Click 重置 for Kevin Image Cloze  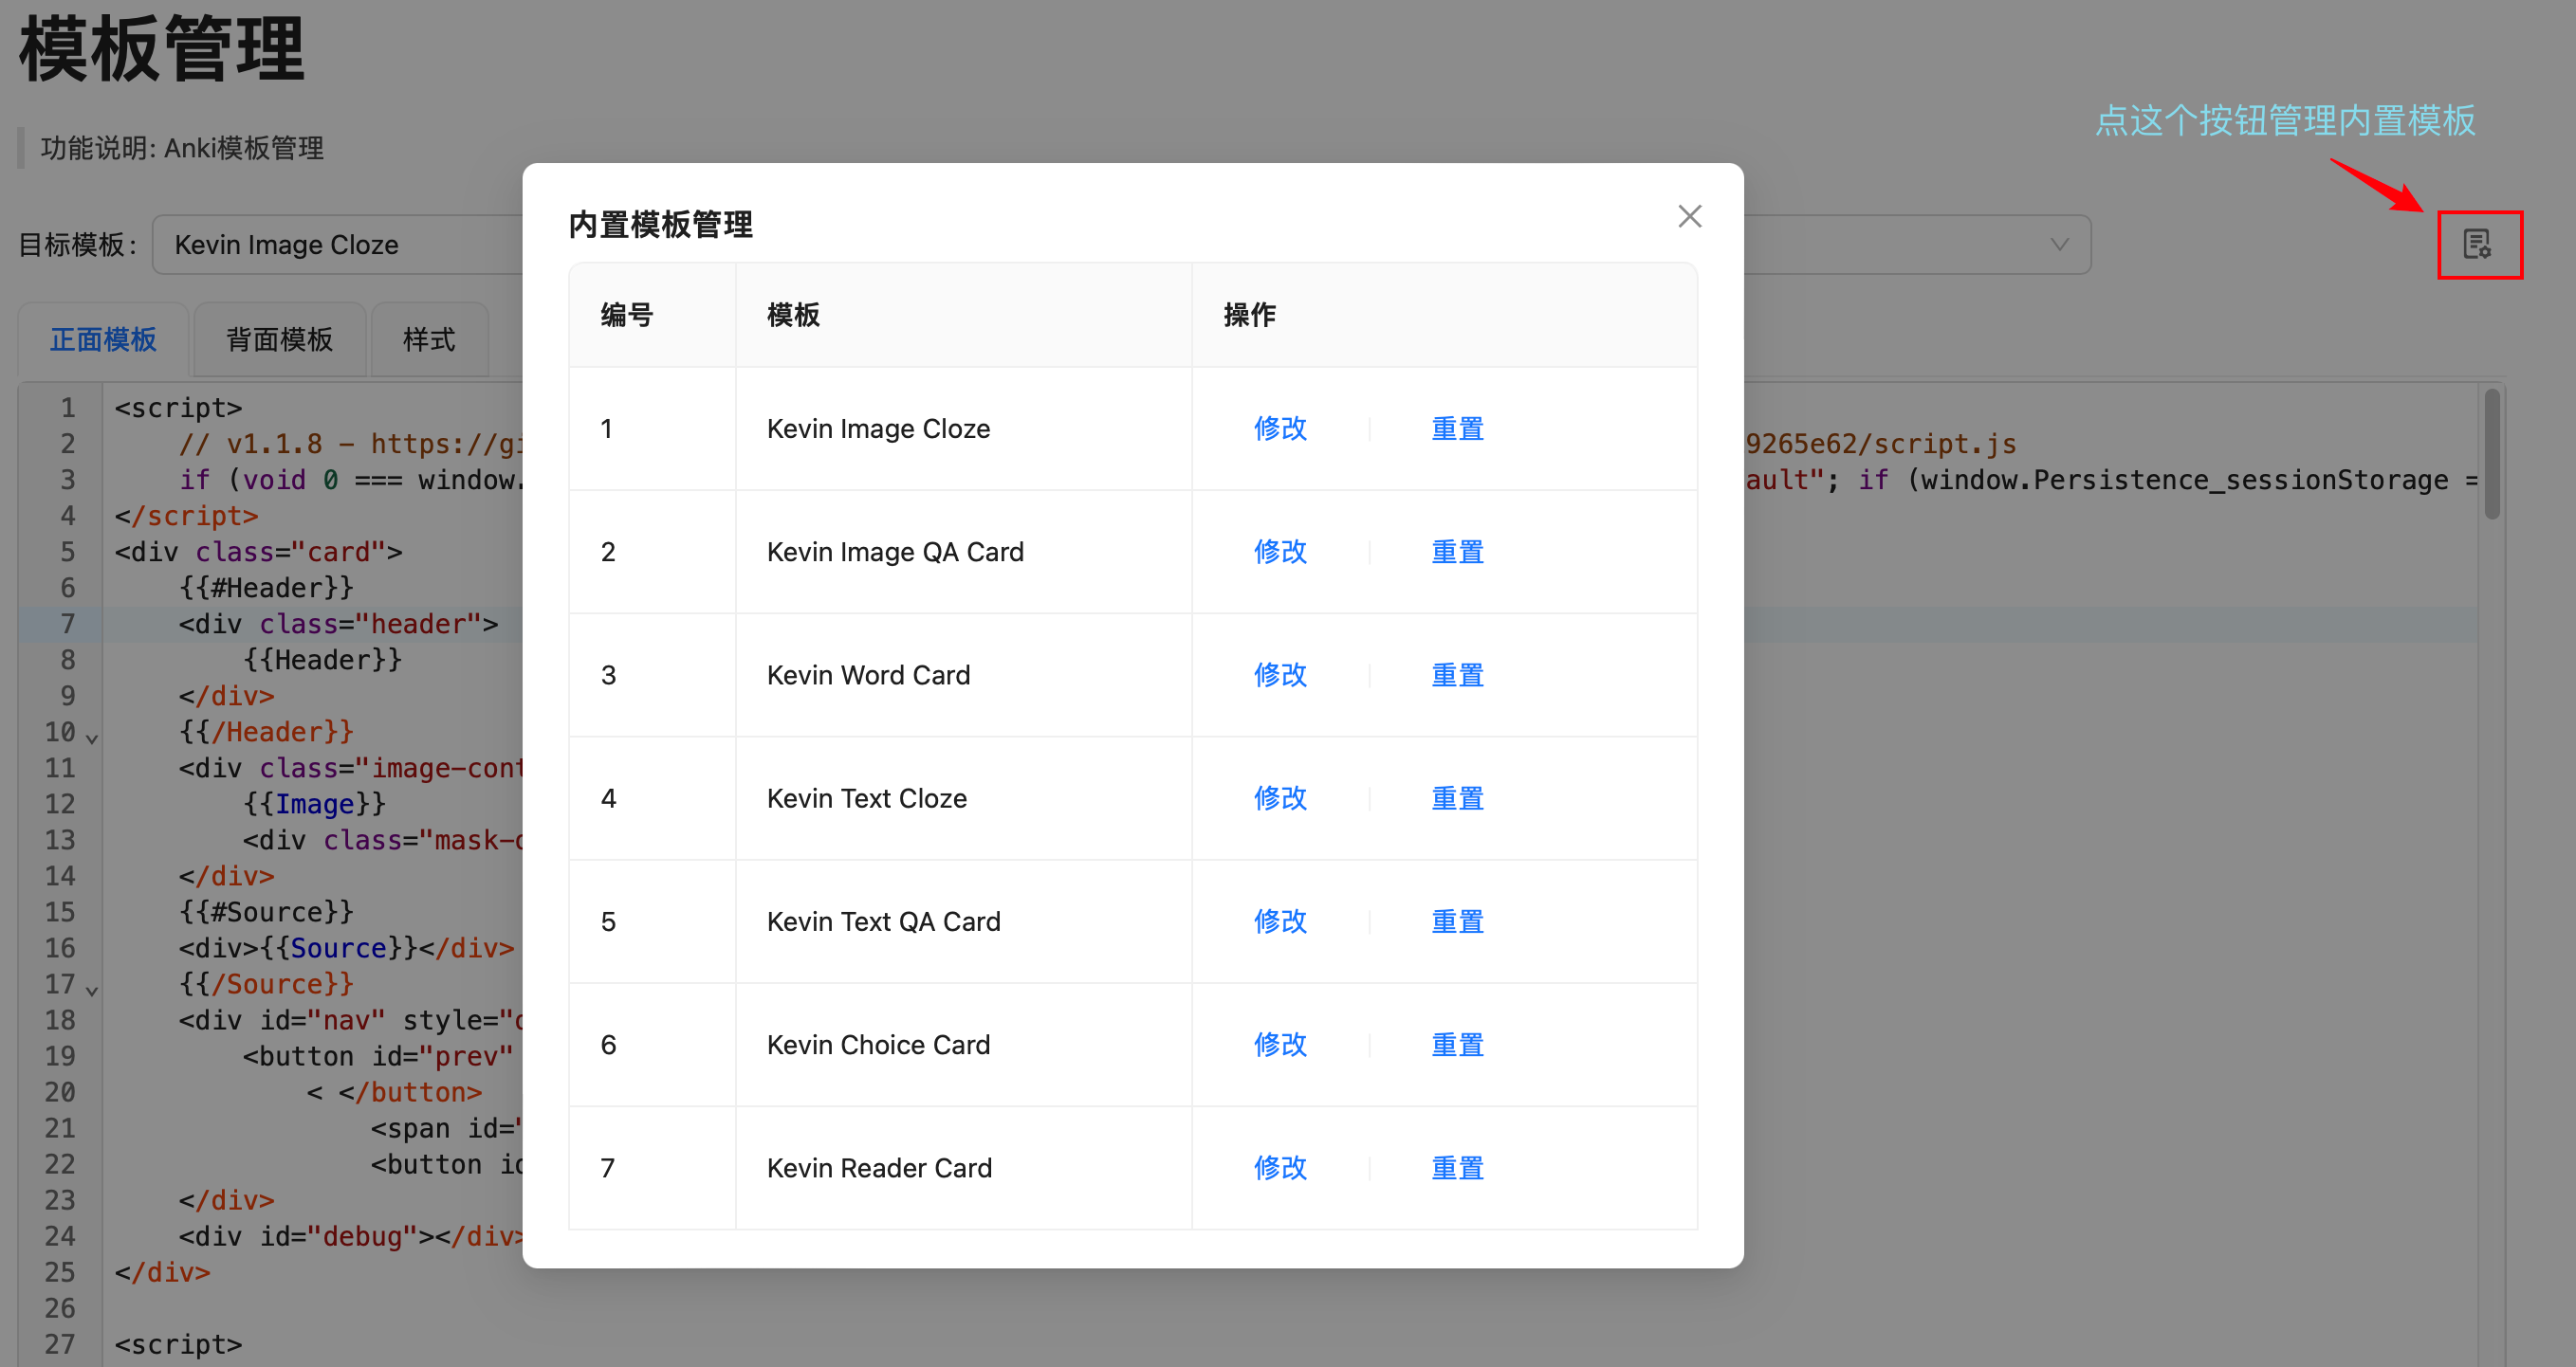(1457, 428)
